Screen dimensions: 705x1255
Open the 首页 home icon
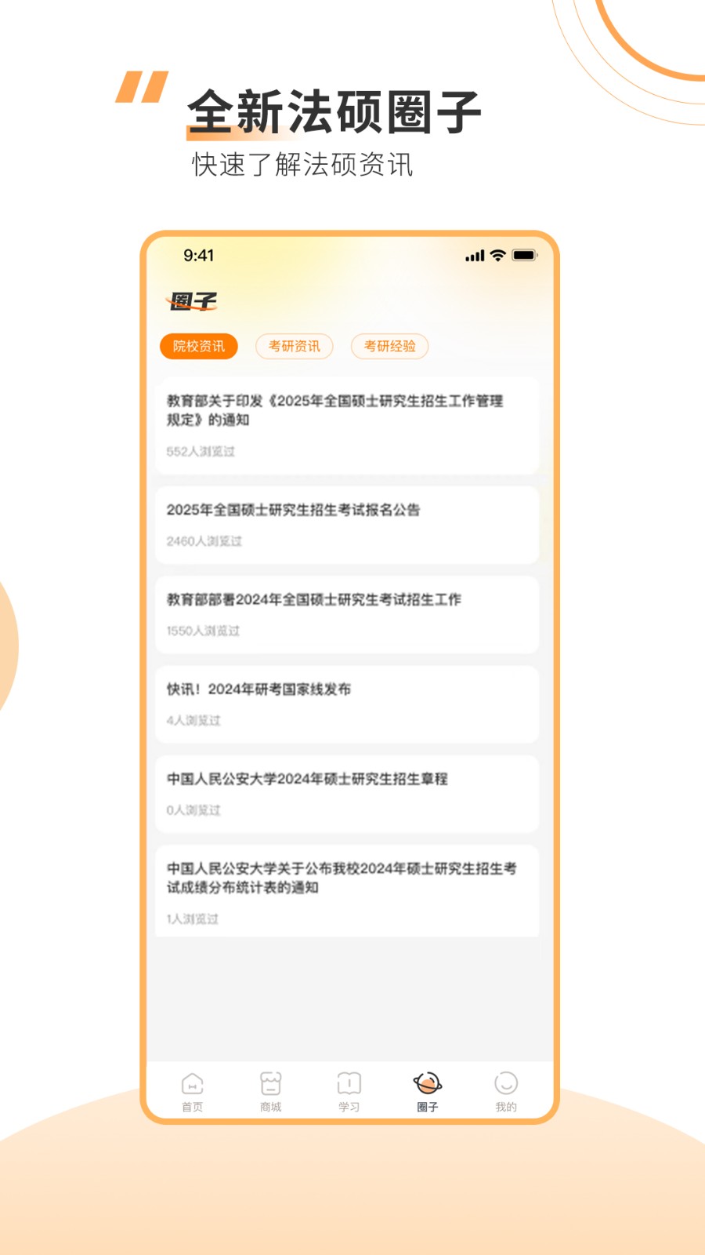point(192,1084)
